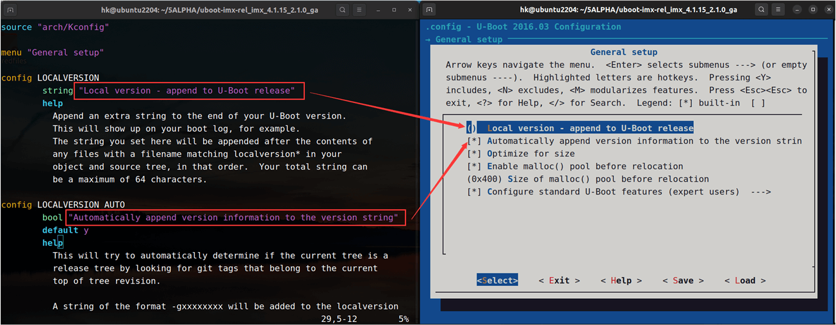
Task: Open new tab in right terminal window
Action: tap(429, 10)
